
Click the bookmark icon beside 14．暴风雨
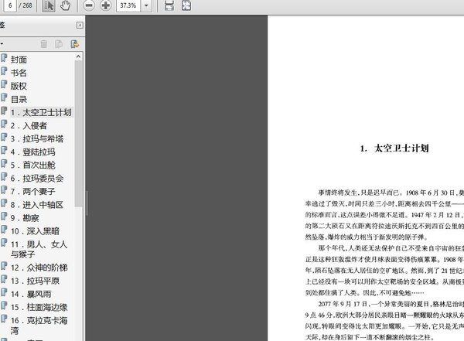pos(4,292)
